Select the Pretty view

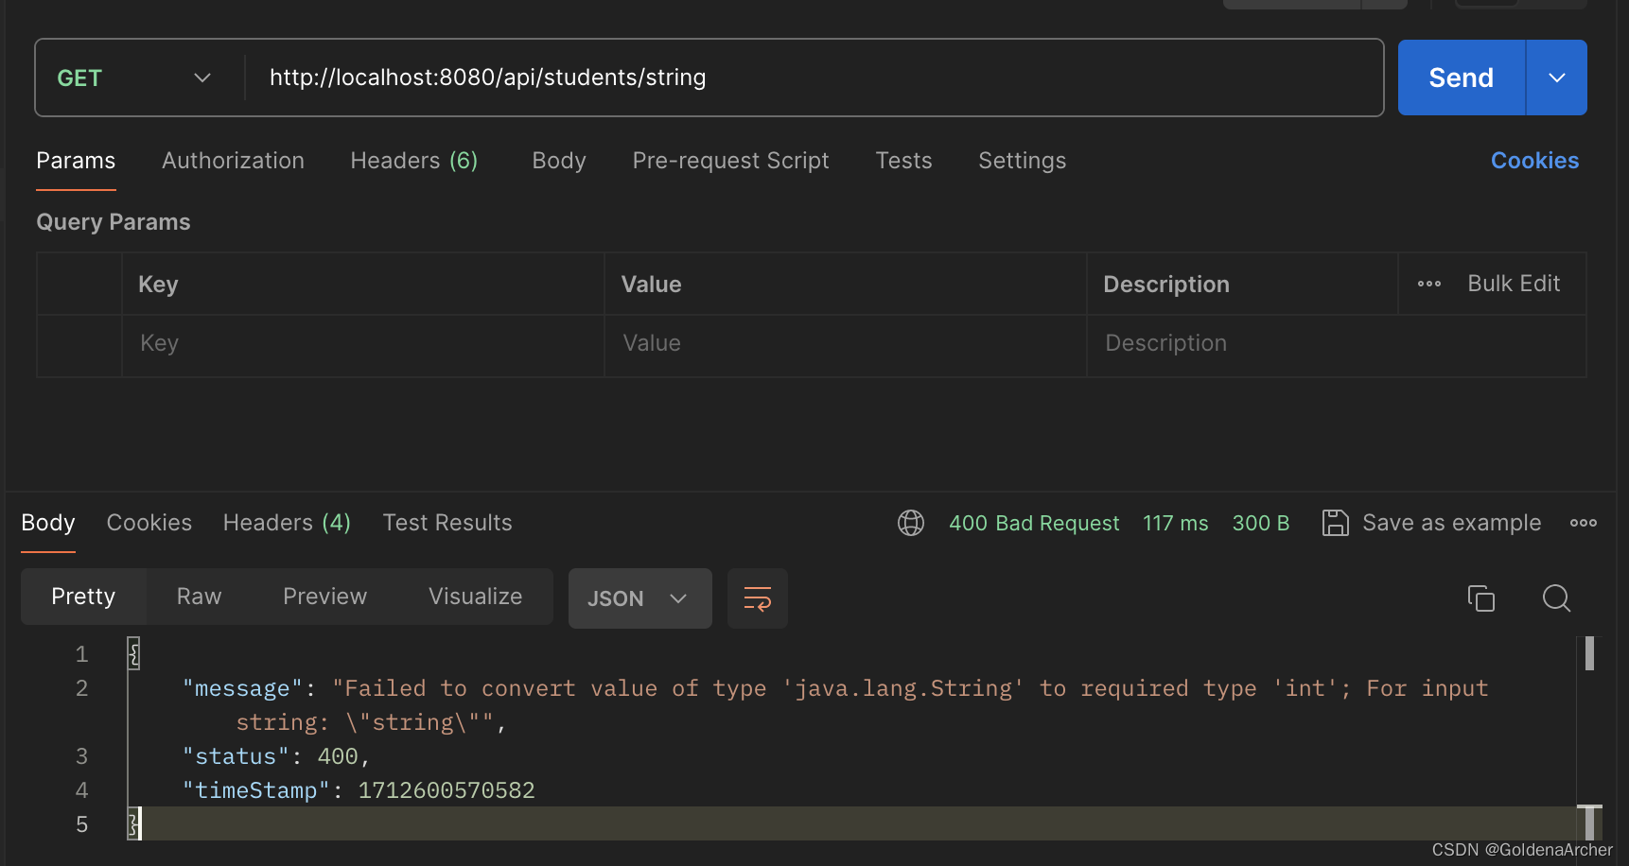click(x=83, y=597)
